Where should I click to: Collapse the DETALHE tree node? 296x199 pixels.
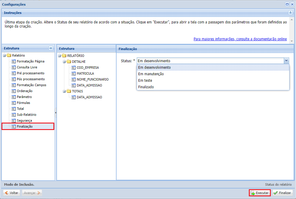coord(64,62)
